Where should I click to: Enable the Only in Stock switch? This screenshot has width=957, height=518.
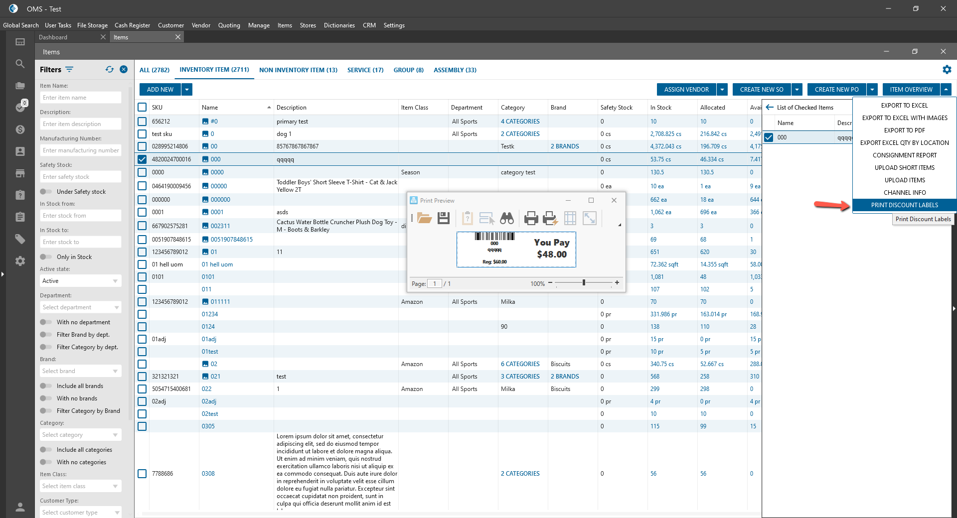coord(46,257)
